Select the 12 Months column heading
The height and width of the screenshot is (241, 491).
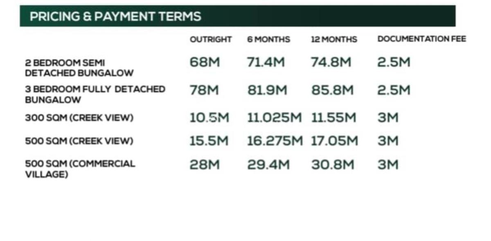[334, 40]
